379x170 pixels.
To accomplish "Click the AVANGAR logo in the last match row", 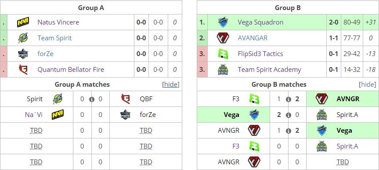I will pyautogui.click(x=254, y=162).
